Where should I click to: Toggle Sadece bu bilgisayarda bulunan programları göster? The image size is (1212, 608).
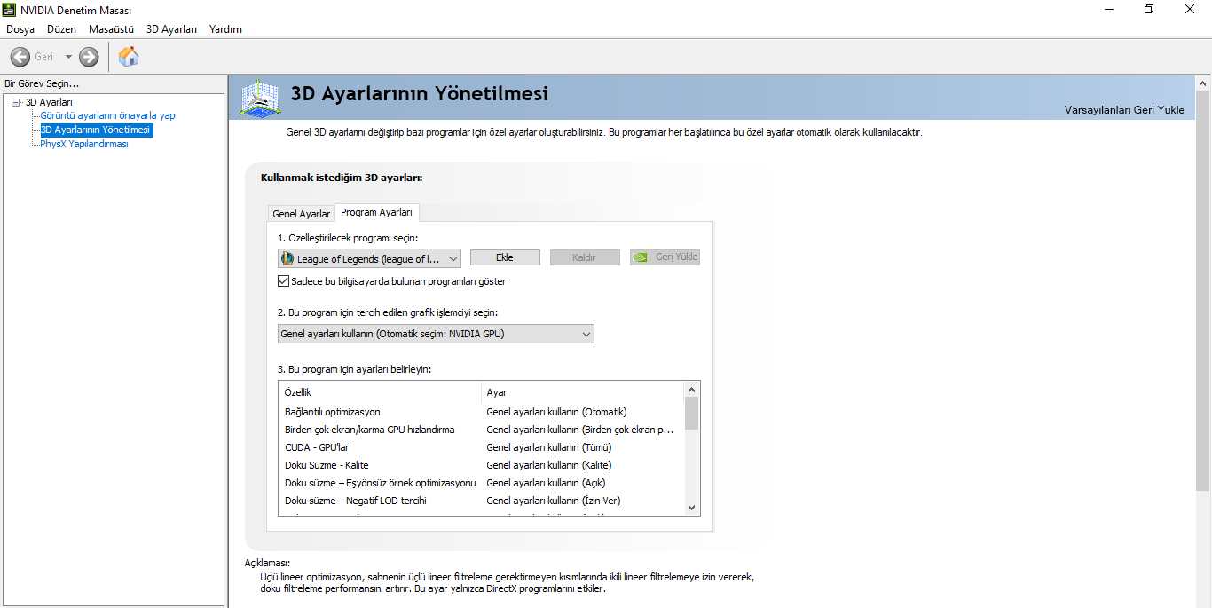point(284,281)
